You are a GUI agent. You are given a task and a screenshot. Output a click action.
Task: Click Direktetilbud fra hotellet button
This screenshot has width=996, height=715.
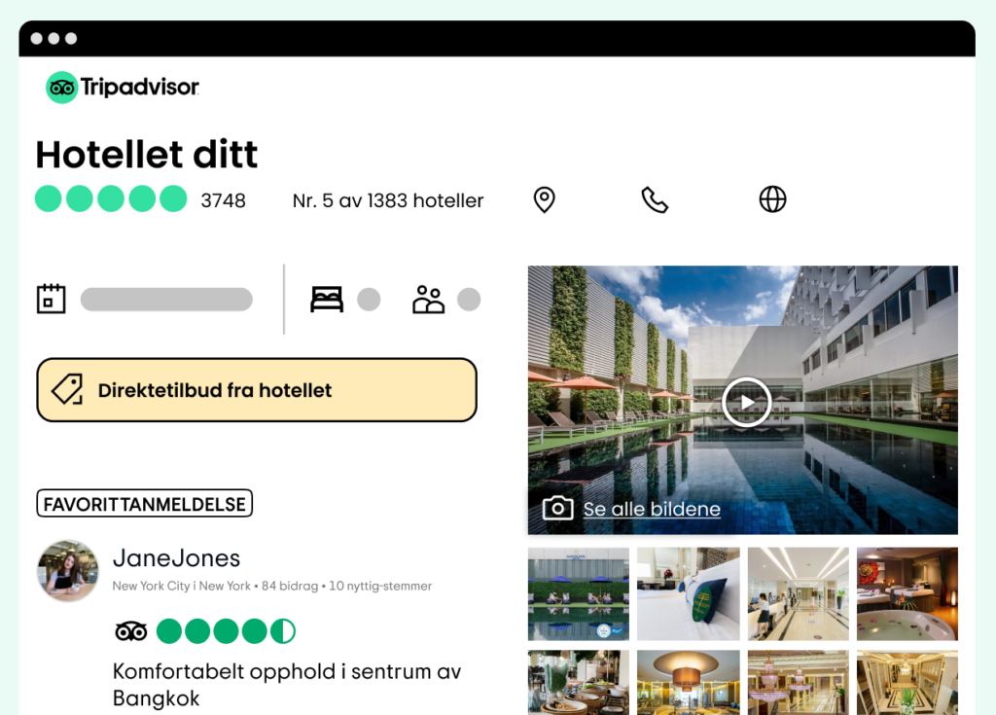pyautogui.click(x=257, y=389)
